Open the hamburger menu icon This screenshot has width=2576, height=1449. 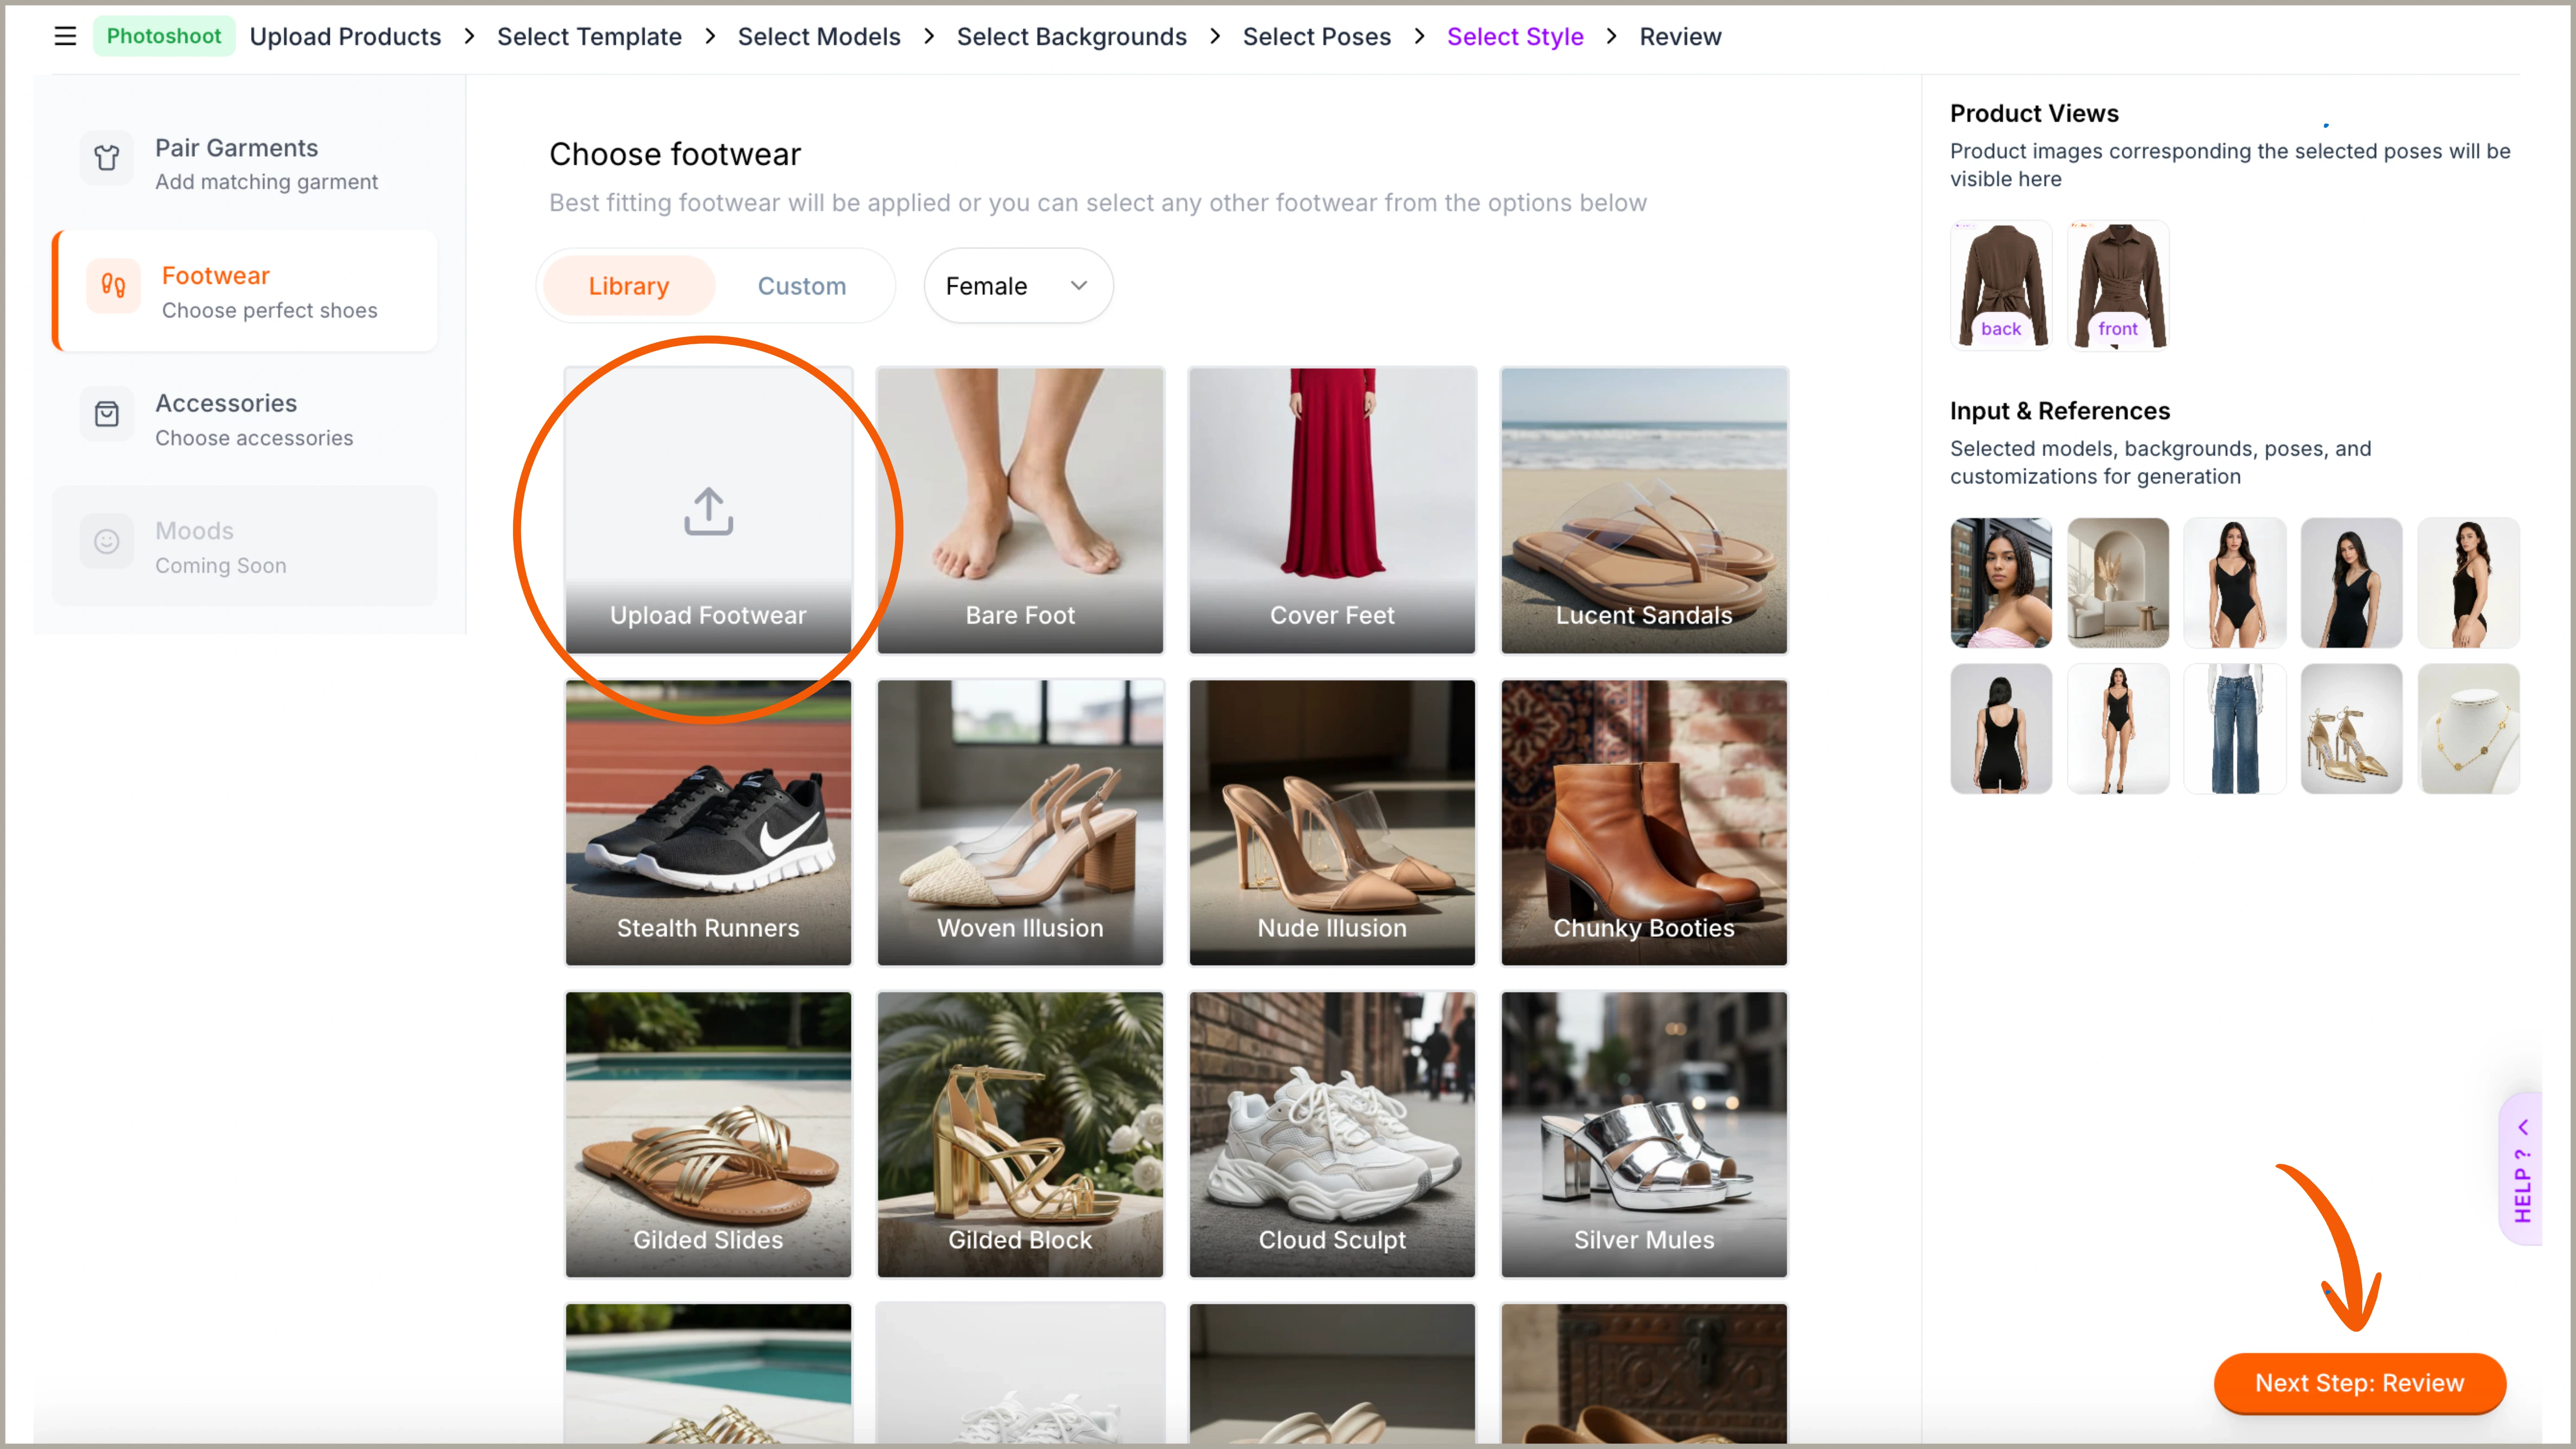point(65,37)
